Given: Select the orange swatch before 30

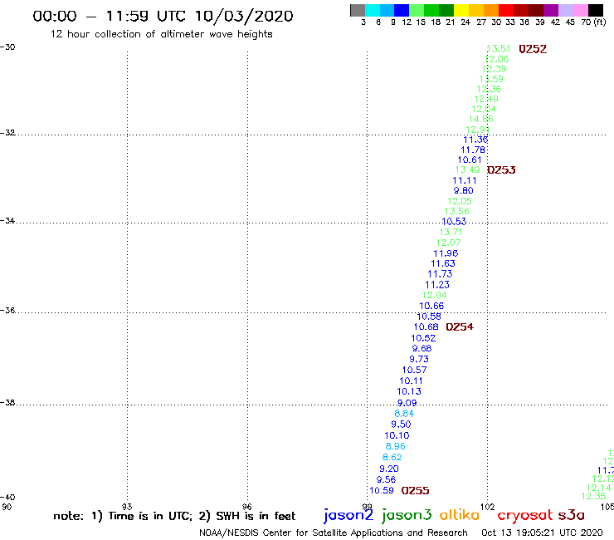Looking at the screenshot, I should coord(491,10).
